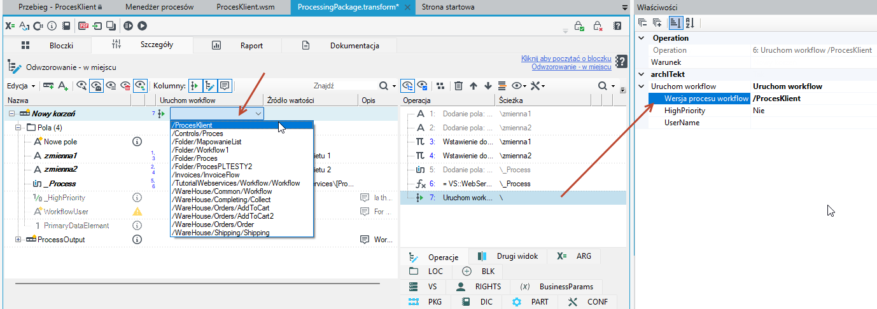
Task: Click the X= variables icon in top toolbar
Action: pyautogui.click(x=10, y=26)
